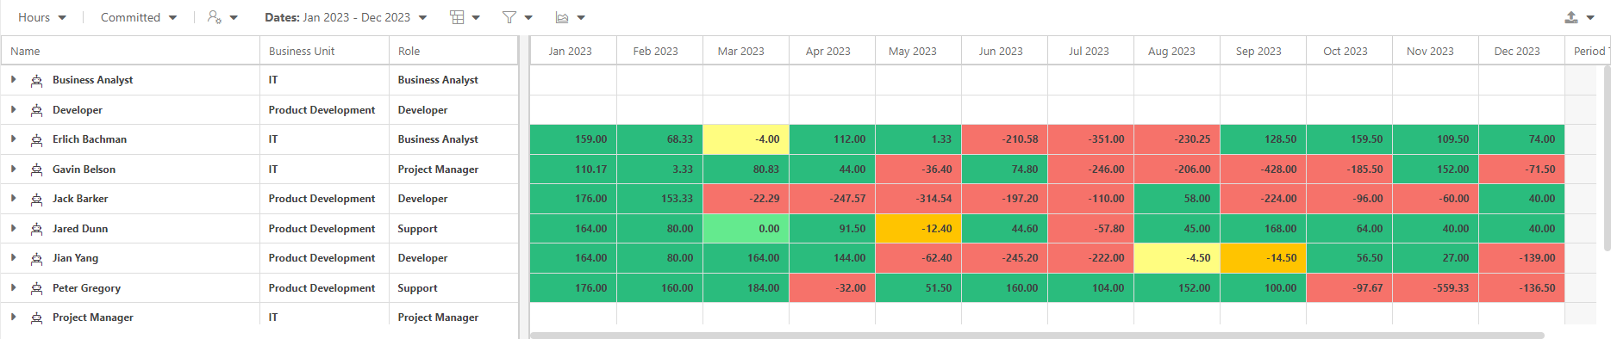The height and width of the screenshot is (339, 1611).
Task: Click the Project Manager placeholder icon
Action: [x=37, y=317]
